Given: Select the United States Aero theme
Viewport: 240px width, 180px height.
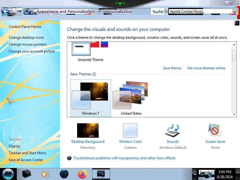Looking at the screenshot, I should [x=131, y=98].
